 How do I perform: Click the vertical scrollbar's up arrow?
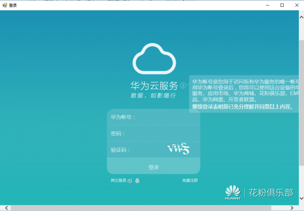302,17
